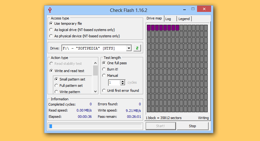Click the test progress bar
Viewport: 260px width, 141px height.
(96, 126)
